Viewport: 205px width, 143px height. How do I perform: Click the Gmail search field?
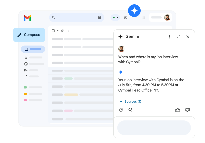[77, 17]
